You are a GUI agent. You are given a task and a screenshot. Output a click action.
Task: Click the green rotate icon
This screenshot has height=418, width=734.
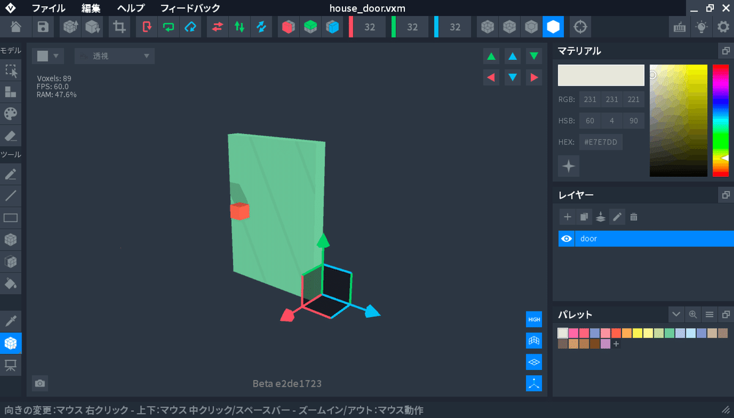click(169, 27)
